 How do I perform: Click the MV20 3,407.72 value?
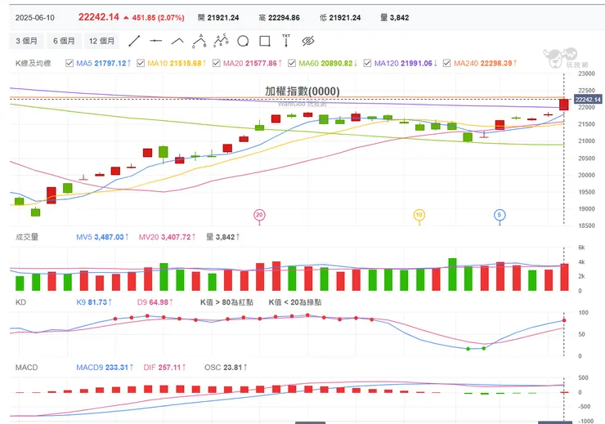point(168,237)
